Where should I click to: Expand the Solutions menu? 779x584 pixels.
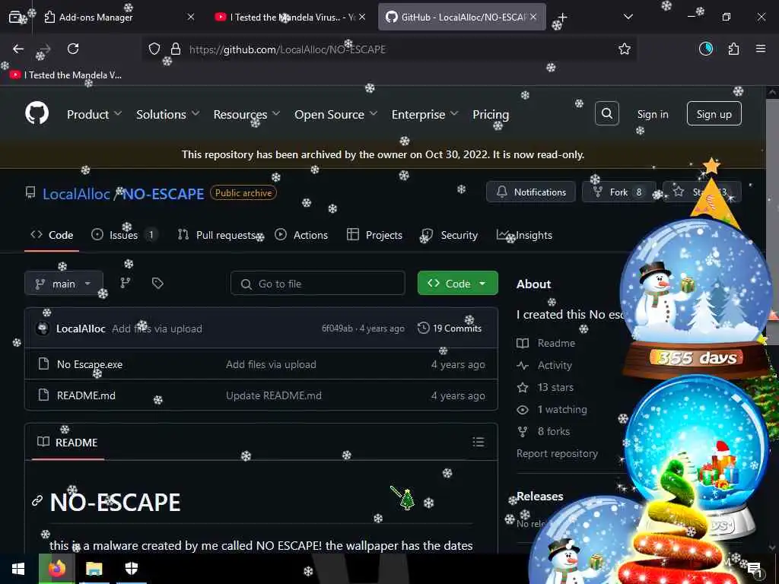pos(167,114)
